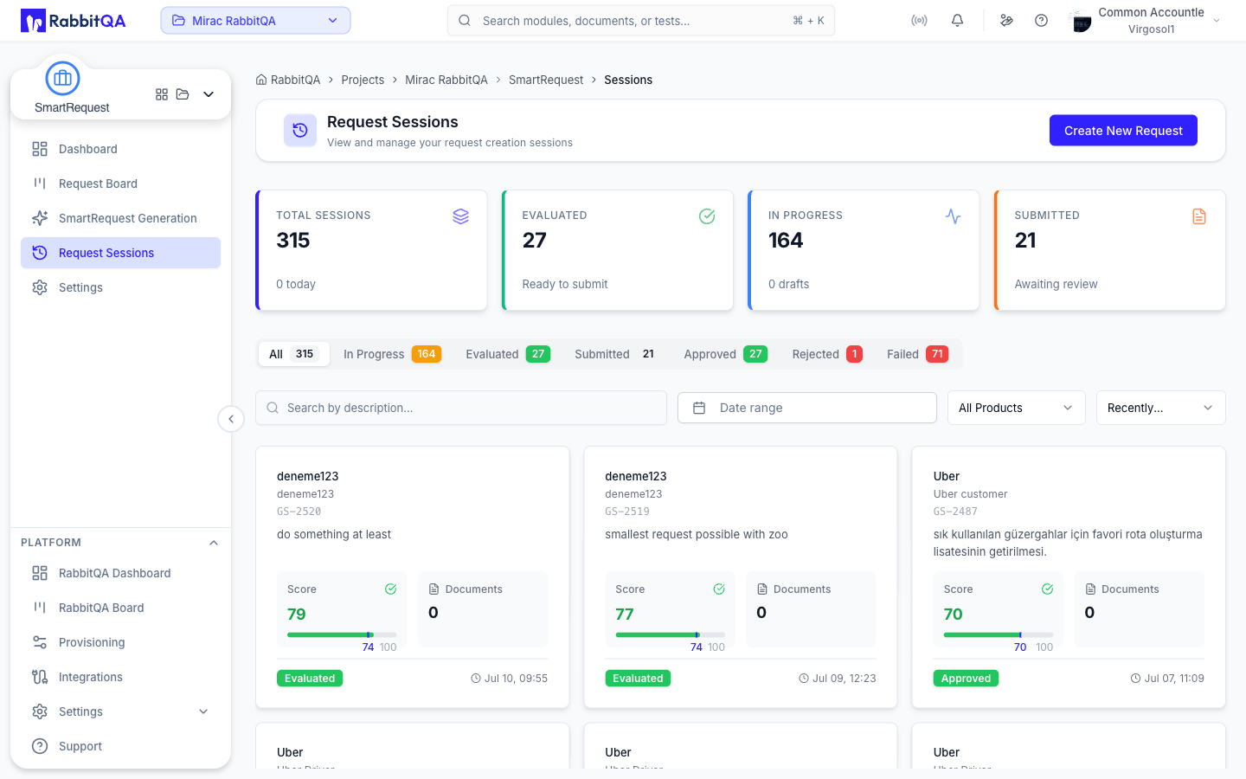
Task: Open SmartRequest Generation in sidebar
Action: pyautogui.click(x=121, y=218)
